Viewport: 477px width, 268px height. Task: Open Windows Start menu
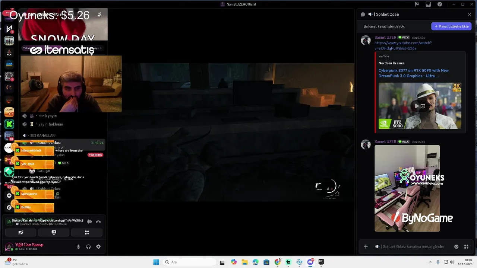coord(156,262)
